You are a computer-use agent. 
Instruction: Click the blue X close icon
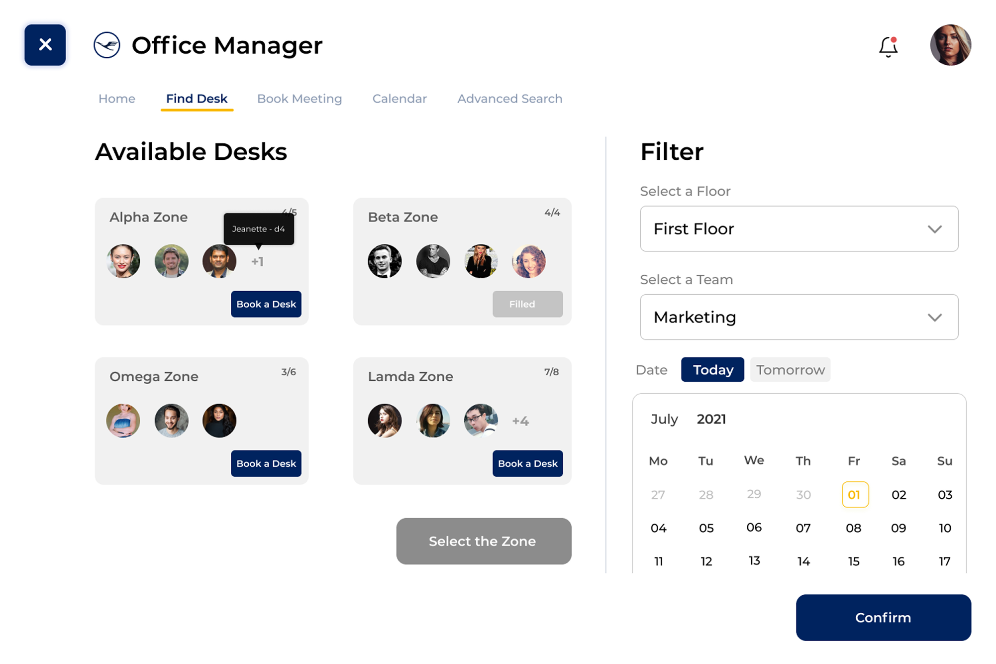click(45, 45)
